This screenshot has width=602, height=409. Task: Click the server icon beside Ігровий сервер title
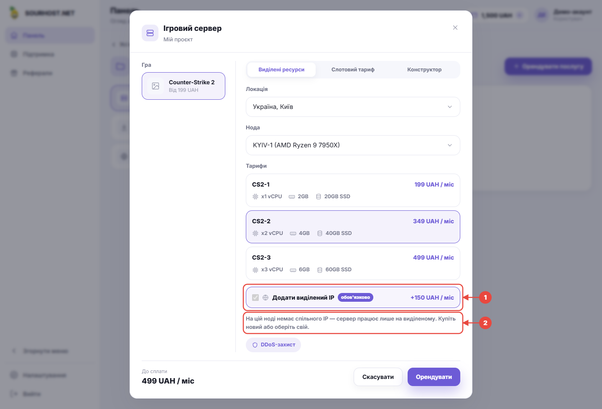click(x=150, y=33)
